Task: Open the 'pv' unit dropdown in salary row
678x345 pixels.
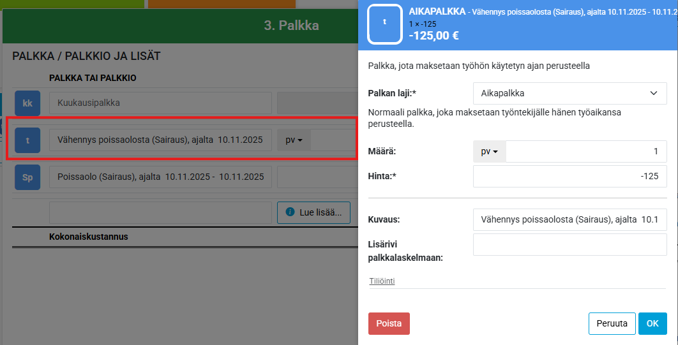Action: pos(294,140)
